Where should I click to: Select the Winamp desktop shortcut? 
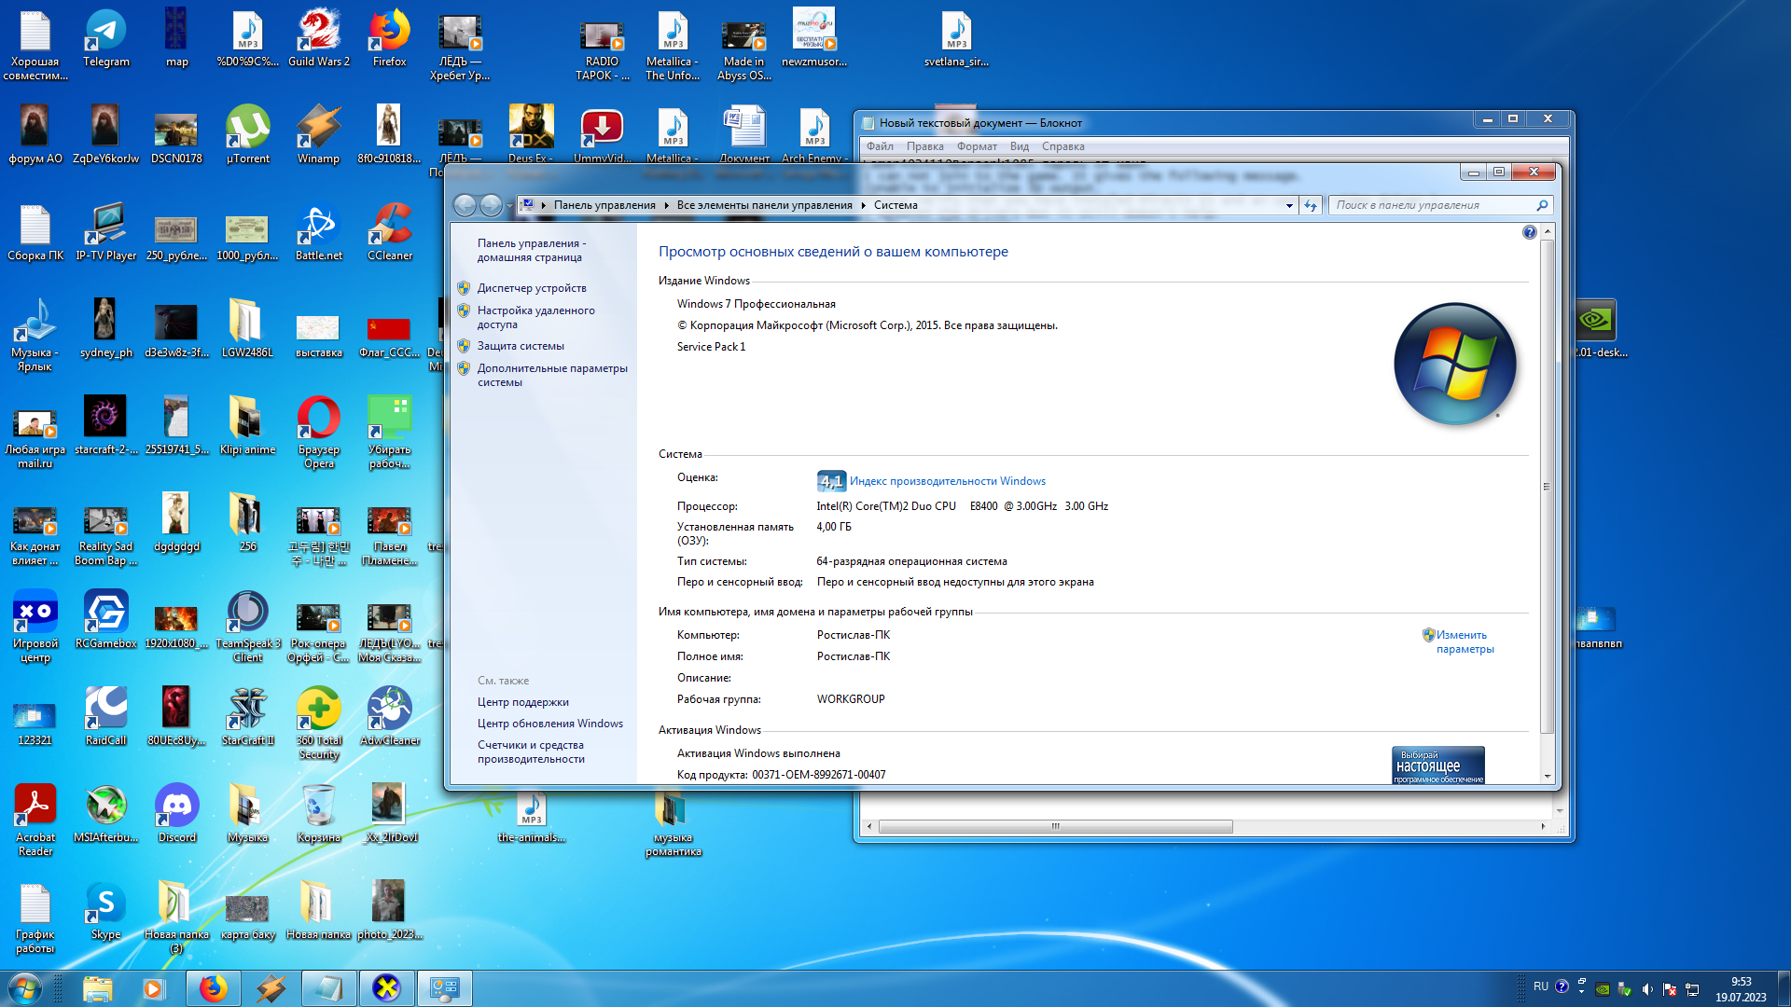click(318, 134)
